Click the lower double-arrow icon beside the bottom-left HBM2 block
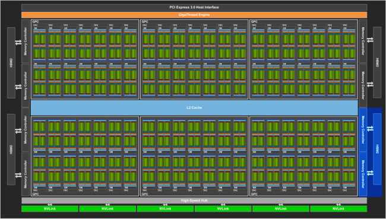Viewport: 386px width, 219px height. tap(18, 175)
